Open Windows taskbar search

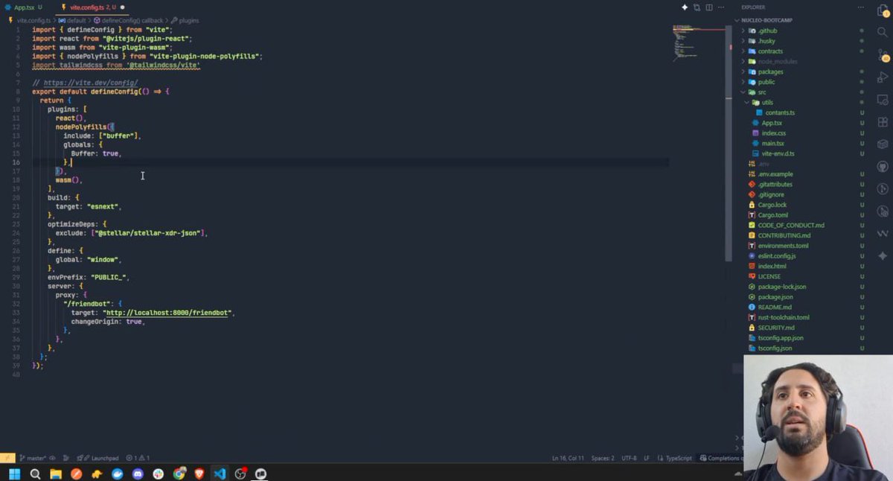pyautogui.click(x=35, y=474)
